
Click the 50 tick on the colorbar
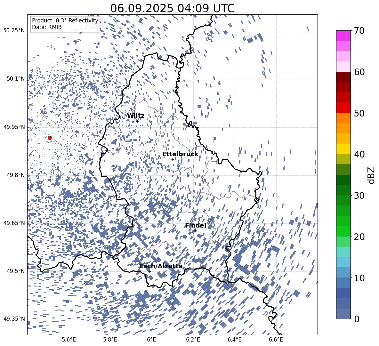(359, 113)
